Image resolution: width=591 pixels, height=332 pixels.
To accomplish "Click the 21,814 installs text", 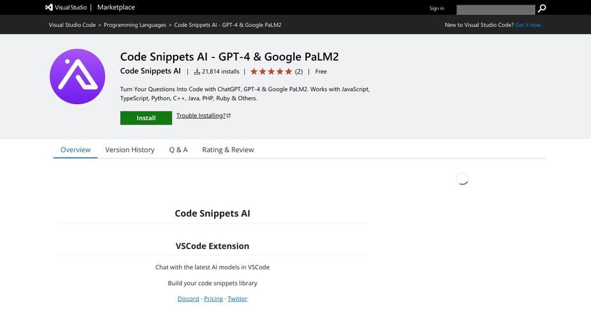I will tap(220, 72).
